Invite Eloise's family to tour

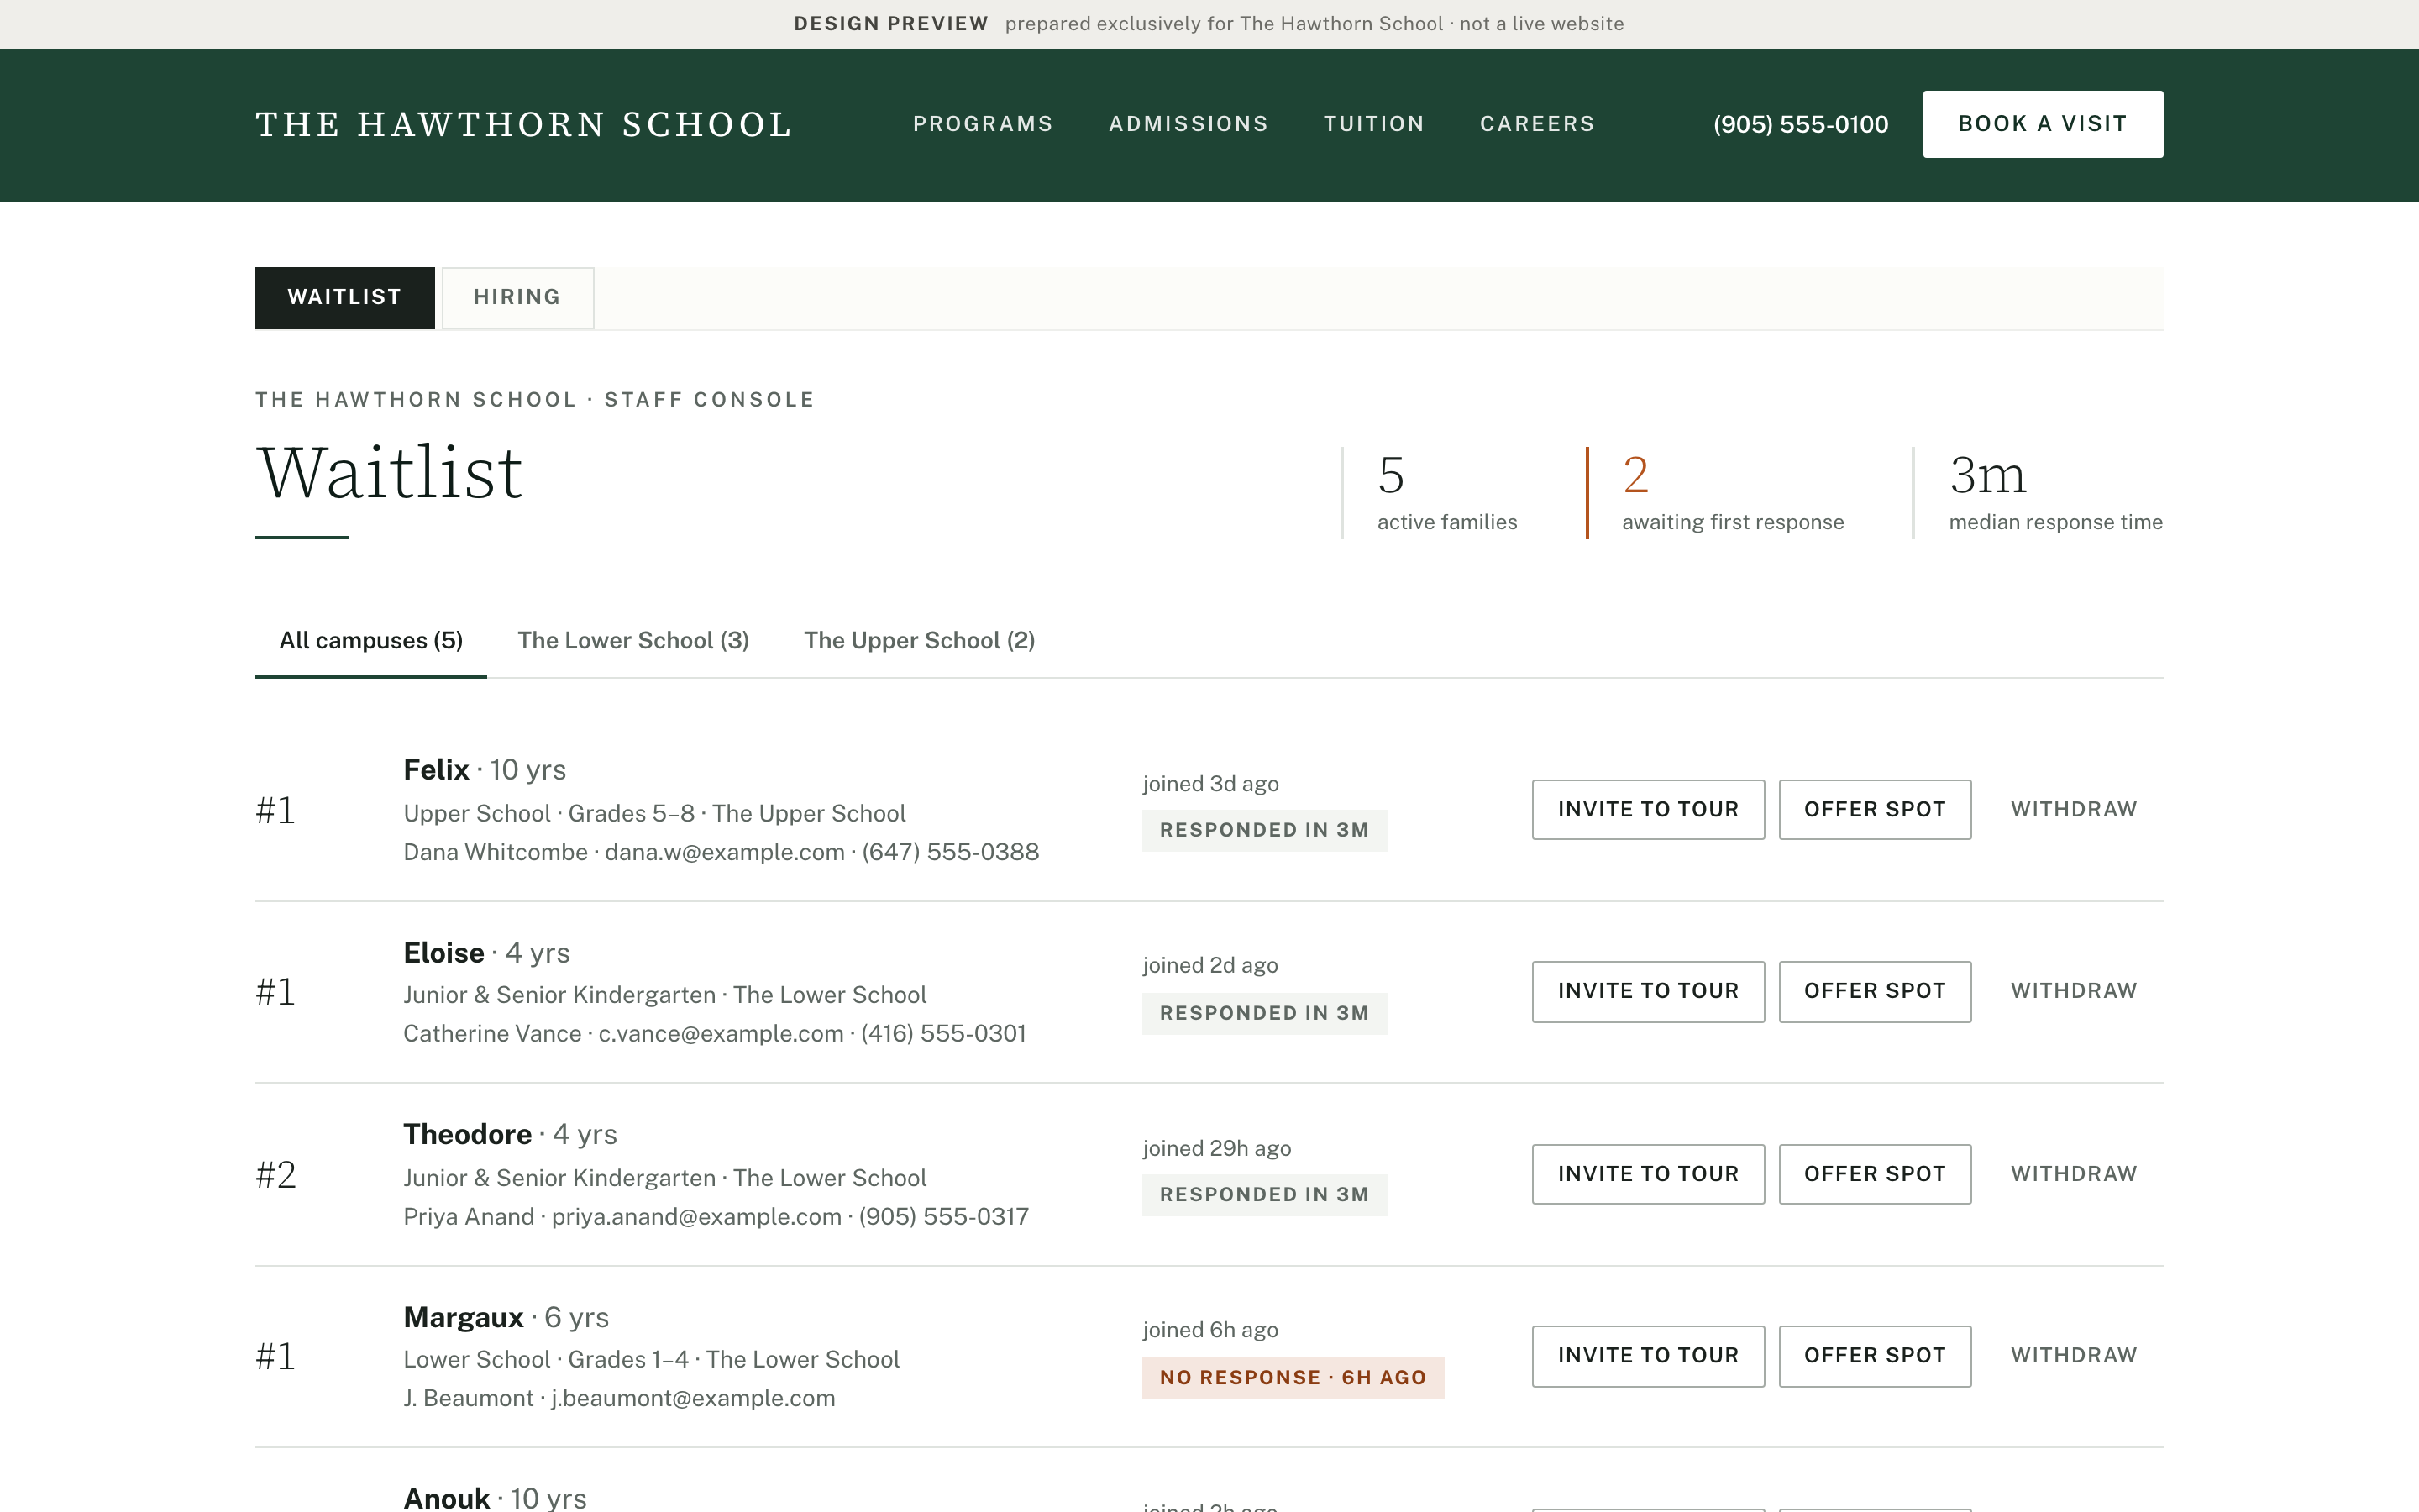tap(1648, 991)
